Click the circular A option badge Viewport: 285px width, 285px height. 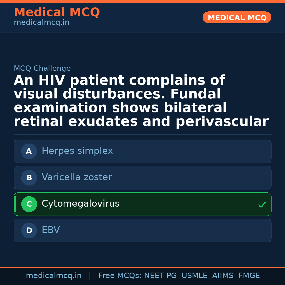pos(29,151)
